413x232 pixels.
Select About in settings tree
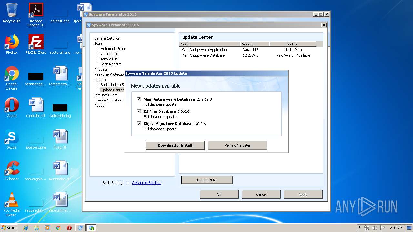click(99, 105)
